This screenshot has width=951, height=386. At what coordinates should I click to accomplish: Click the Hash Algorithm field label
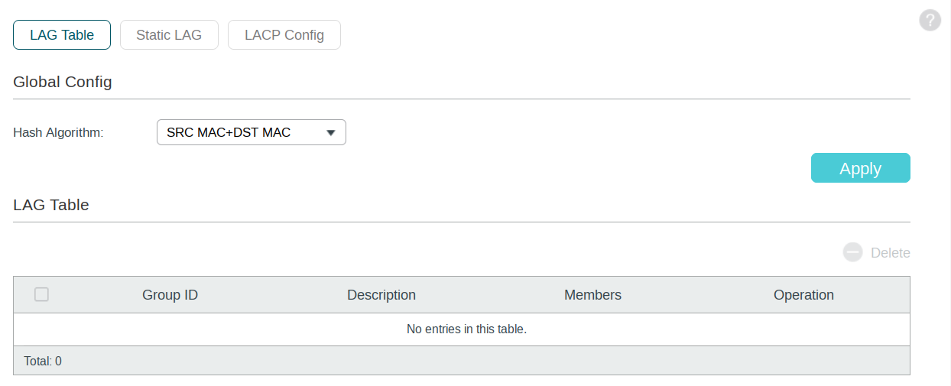click(58, 133)
